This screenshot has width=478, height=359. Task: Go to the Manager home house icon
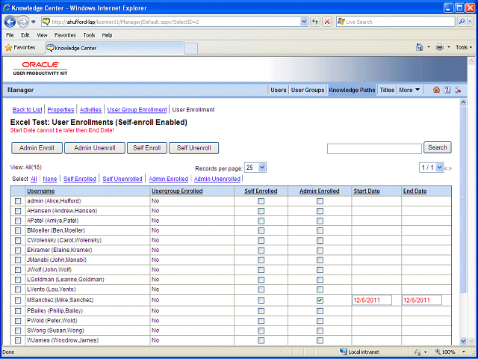[x=436, y=90]
